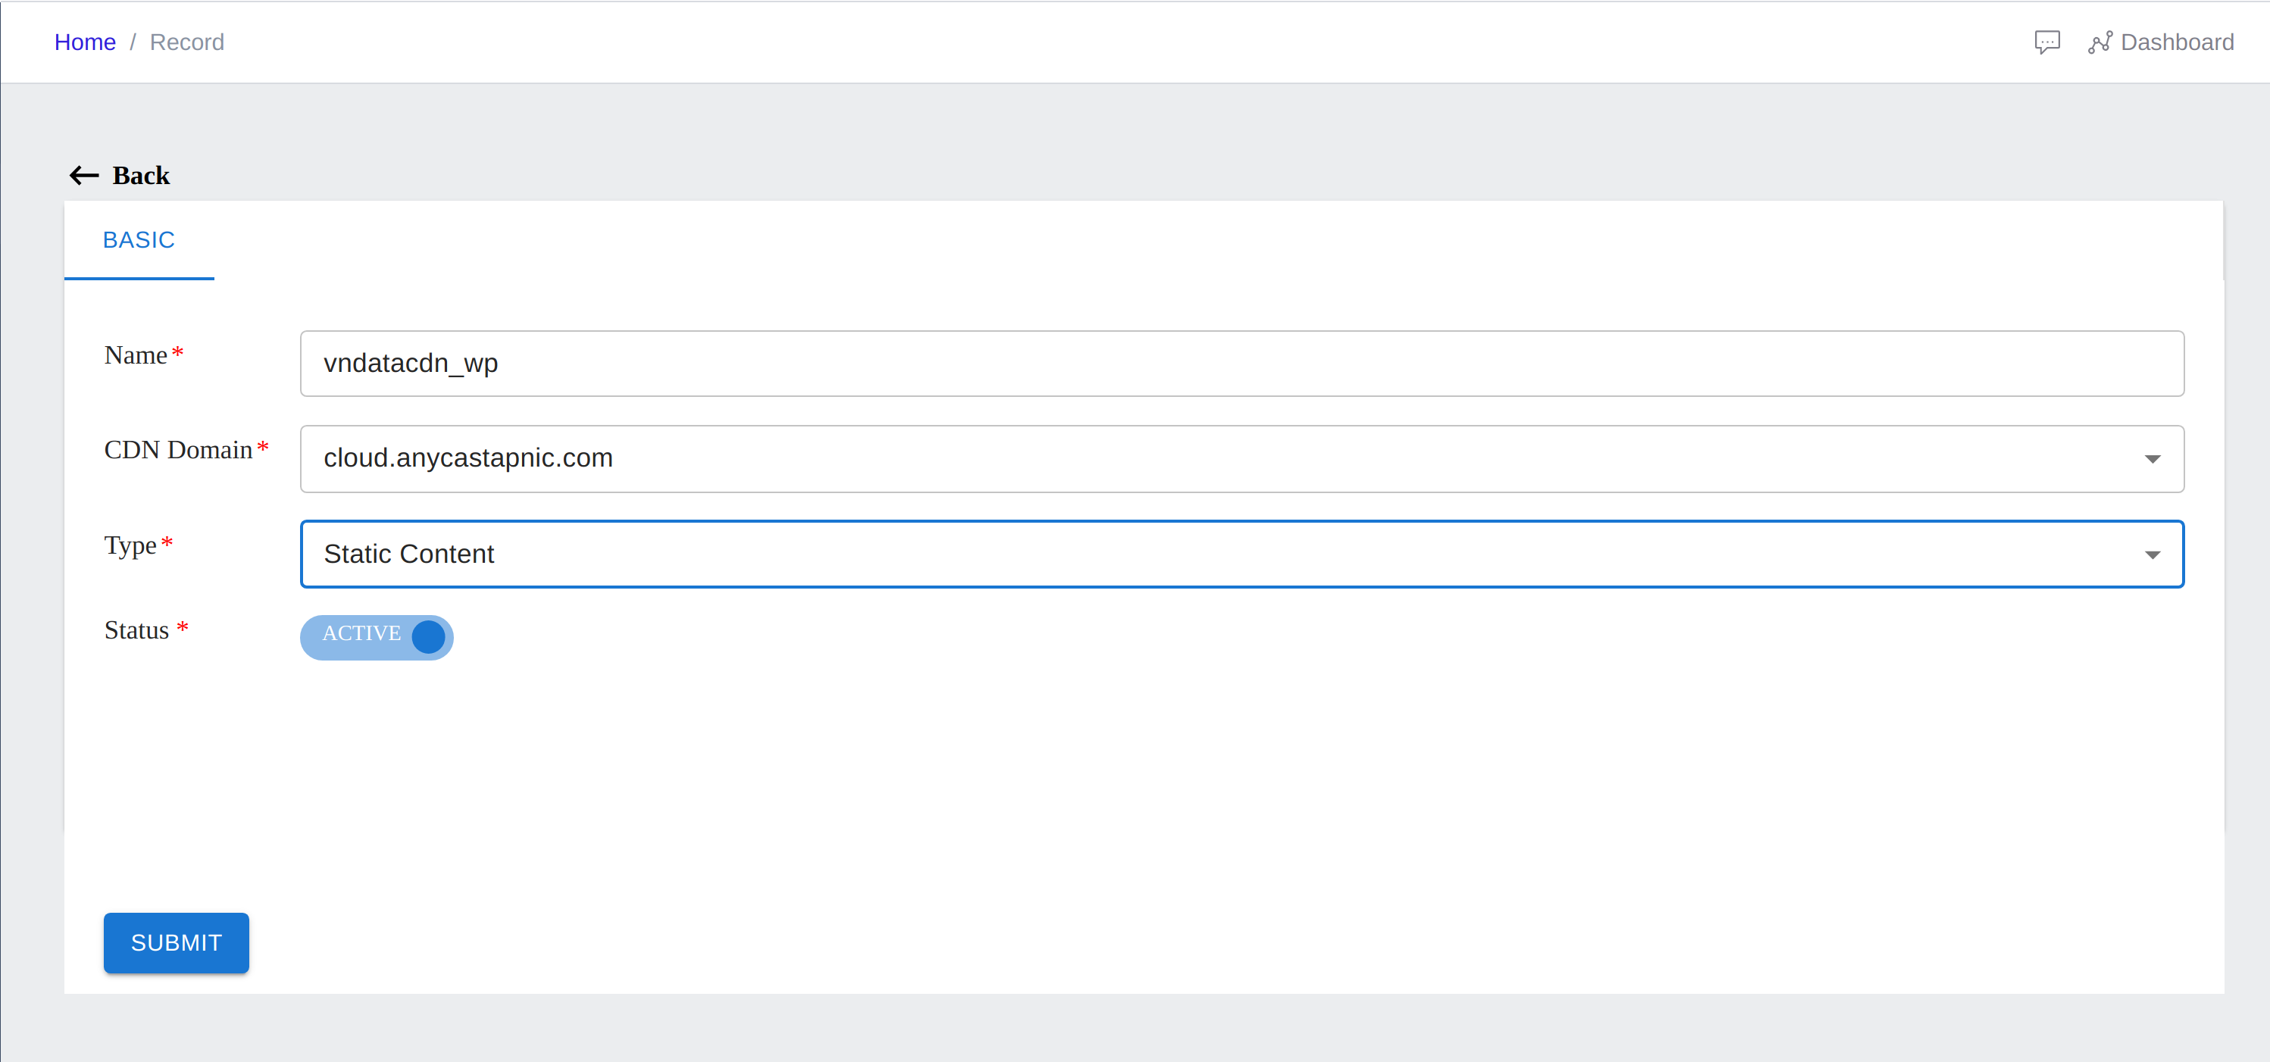2270x1062 pixels.
Task: Click the Record breadcrumb item
Action: 187,42
